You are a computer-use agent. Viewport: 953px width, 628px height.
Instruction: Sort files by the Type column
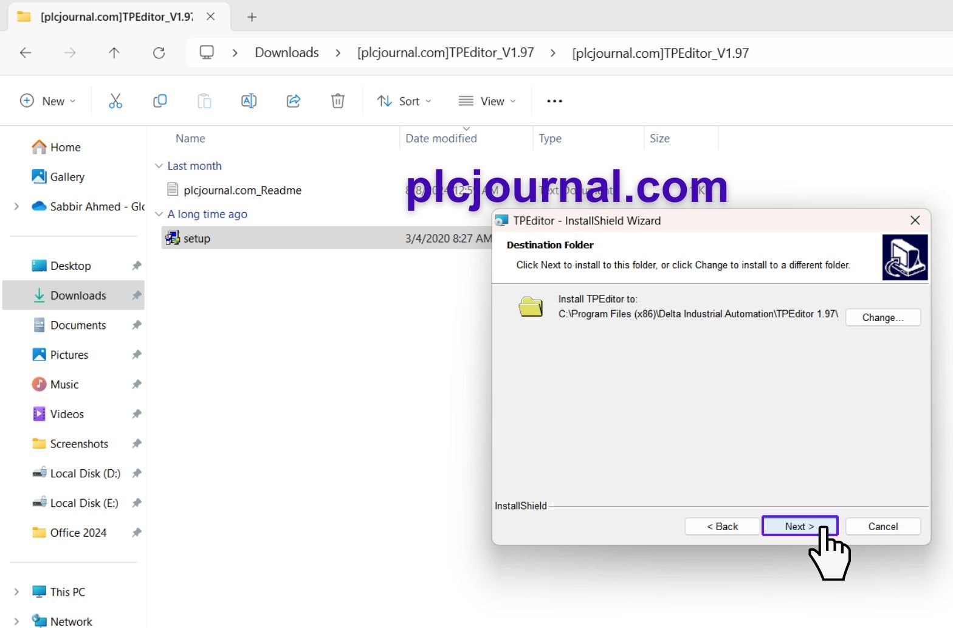tap(550, 139)
